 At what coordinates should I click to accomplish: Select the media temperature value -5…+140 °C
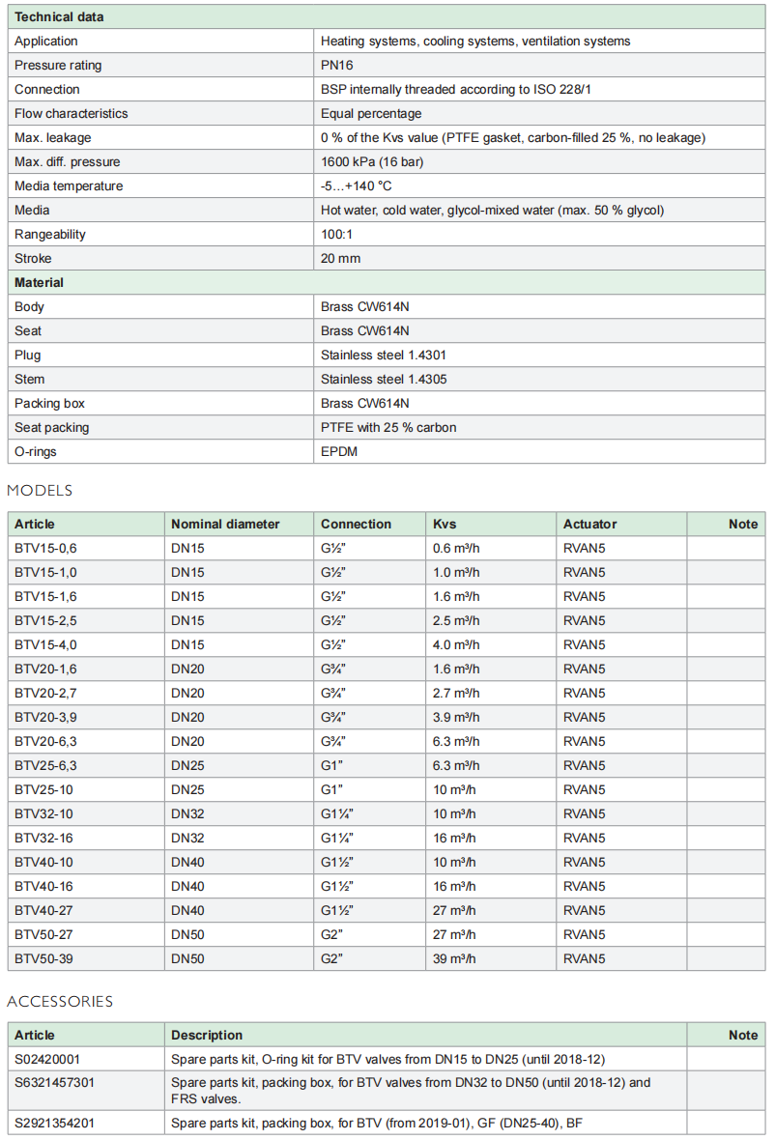(357, 186)
